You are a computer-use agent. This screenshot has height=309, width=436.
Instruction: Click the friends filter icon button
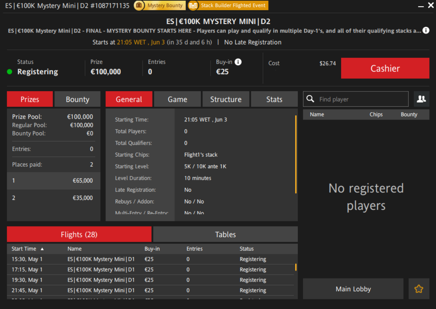pyautogui.click(x=421, y=99)
